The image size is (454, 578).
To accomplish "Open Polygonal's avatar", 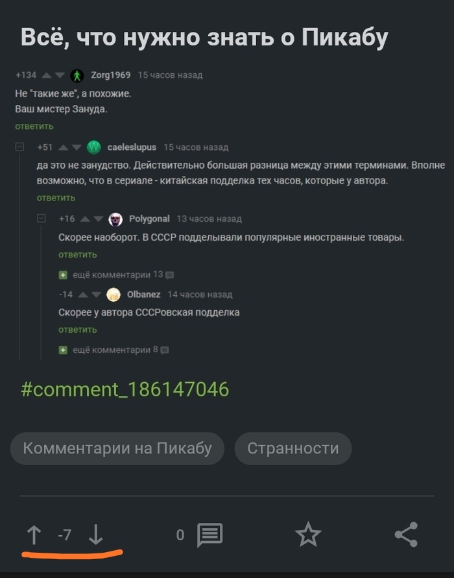I will pyautogui.click(x=115, y=219).
